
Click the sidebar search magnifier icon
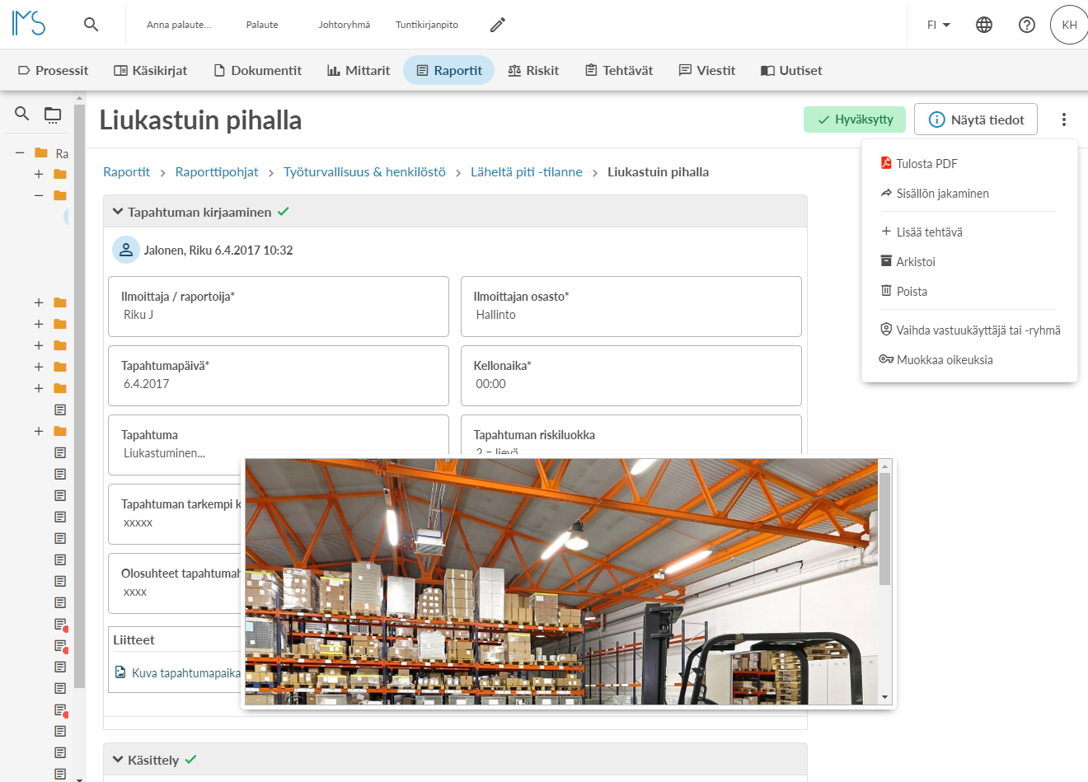click(22, 114)
